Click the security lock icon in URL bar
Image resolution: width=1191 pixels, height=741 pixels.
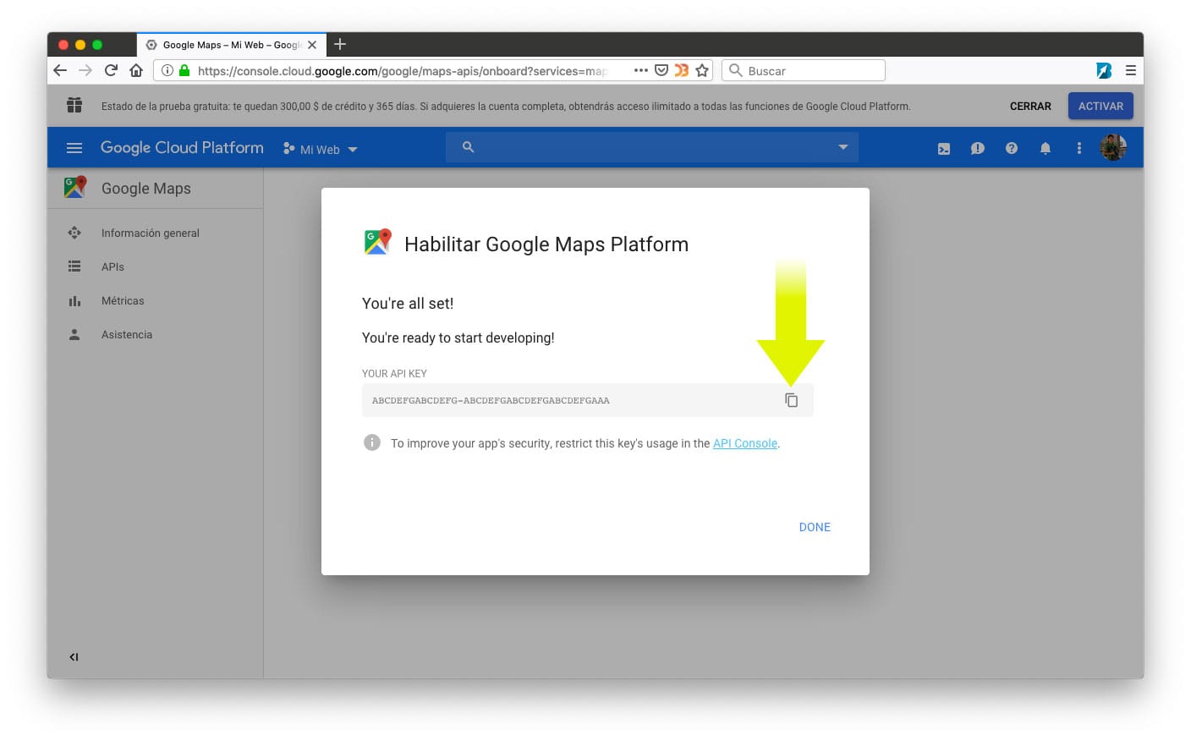(184, 70)
